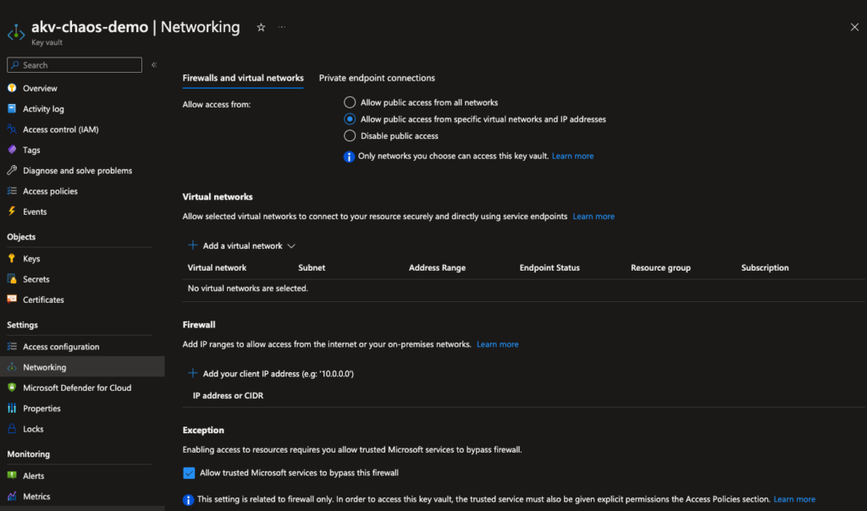Open the more options ellipsis menu
The width and height of the screenshot is (867, 511).
coord(282,27)
